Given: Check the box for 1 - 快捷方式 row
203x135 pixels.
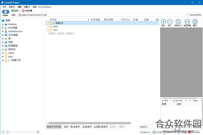Looking at the screenshot, I should 48,23.
